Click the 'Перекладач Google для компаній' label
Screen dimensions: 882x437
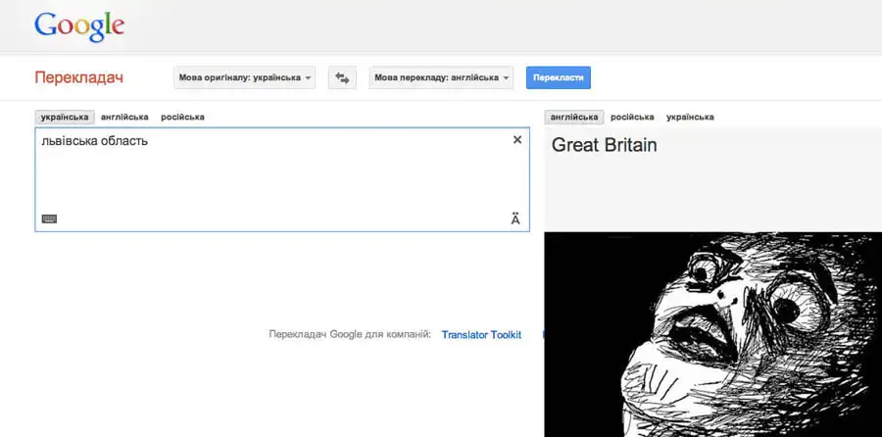[350, 334]
